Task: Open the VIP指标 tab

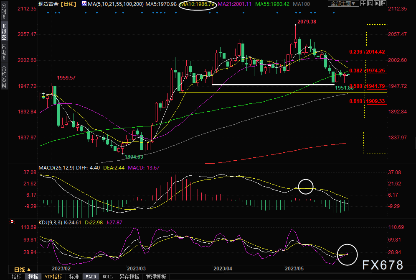Action: (x=54, y=277)
